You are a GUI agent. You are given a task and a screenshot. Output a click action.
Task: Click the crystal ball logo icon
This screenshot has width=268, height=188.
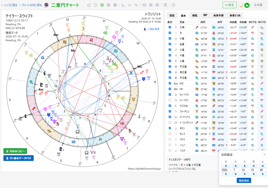[x=47, y=5]
